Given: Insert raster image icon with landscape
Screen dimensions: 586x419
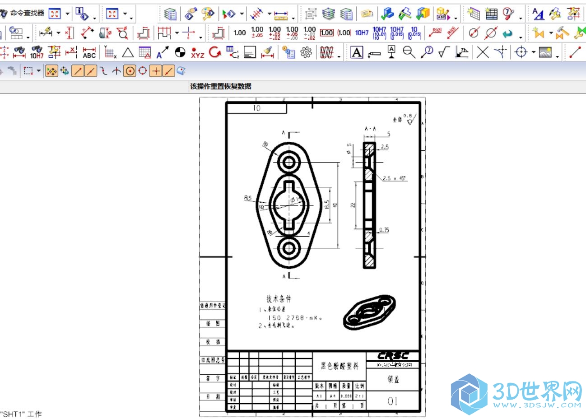Looking at the screenshot, I should (x=545, y=52).
